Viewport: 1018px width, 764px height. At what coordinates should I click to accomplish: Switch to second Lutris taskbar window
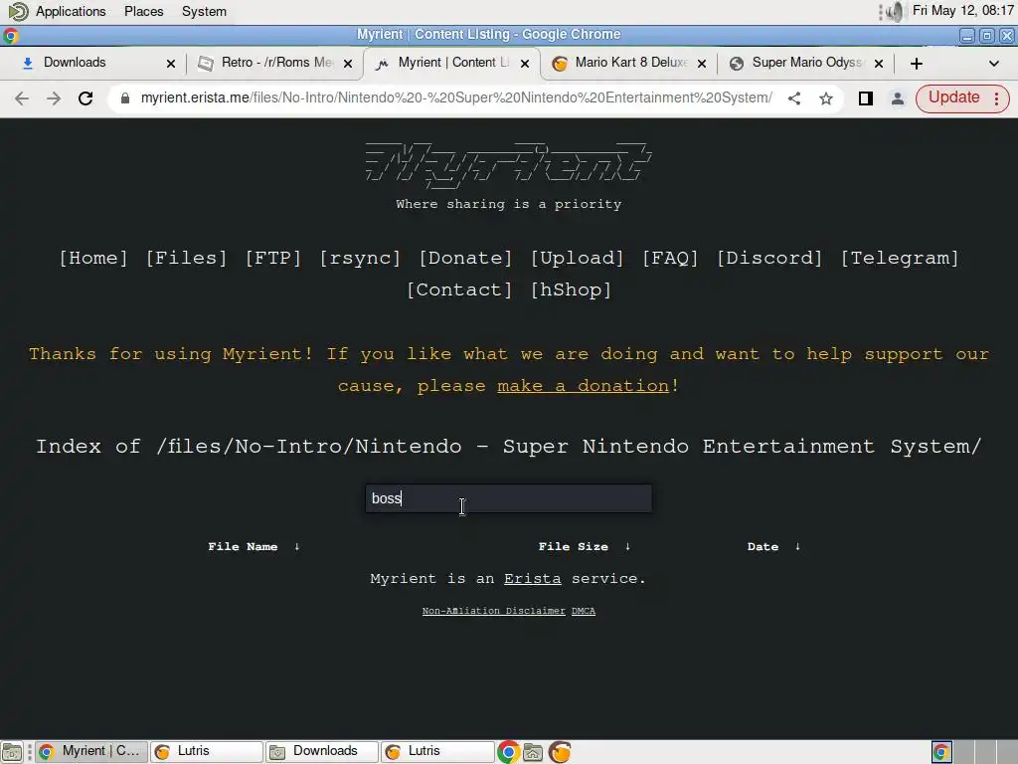coord(437,752)
